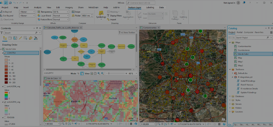The height and width of the screenshot is (127, 273).
Task: Open the Contaminantes scale dropdown 1:109,909
Action: 155,124
